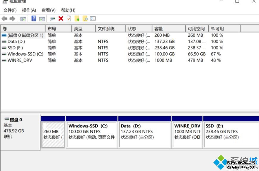Toggle the show/hide action pane icon
The height and width of the screenshot is (171, 259).
coord(42,19)
